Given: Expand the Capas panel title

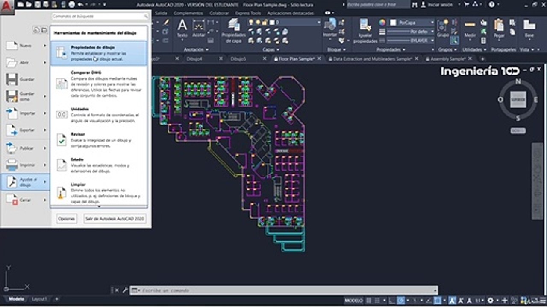Looking at the screenshot, I should click(x=271, y=49).
